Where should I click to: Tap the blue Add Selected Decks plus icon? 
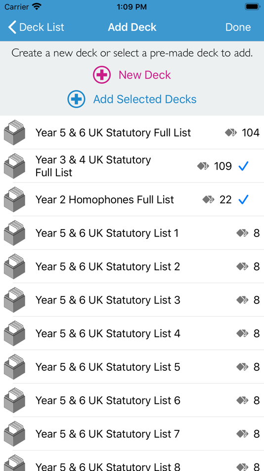(76, 99)
